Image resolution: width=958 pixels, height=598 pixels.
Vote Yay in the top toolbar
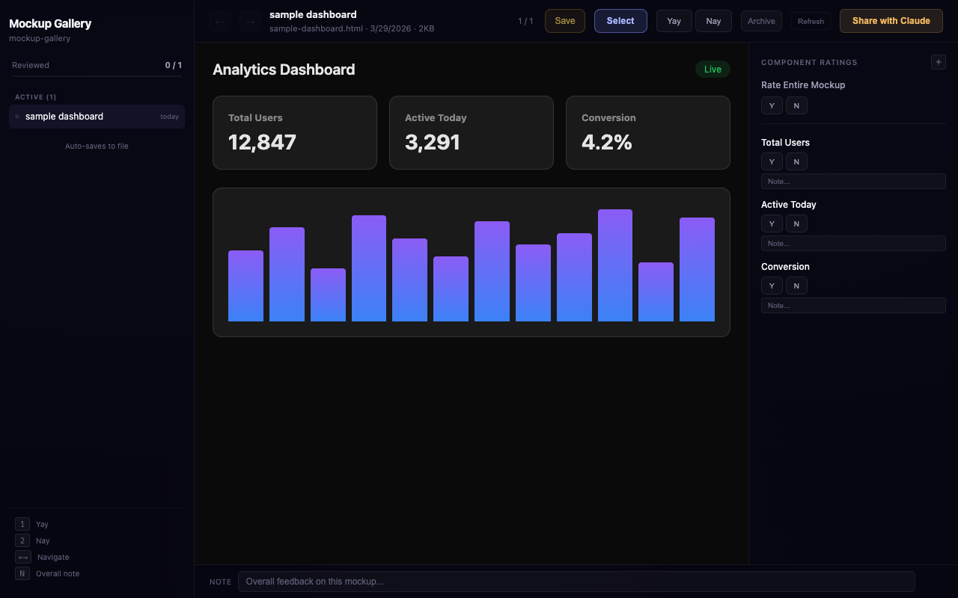click(x=674, y=21)
